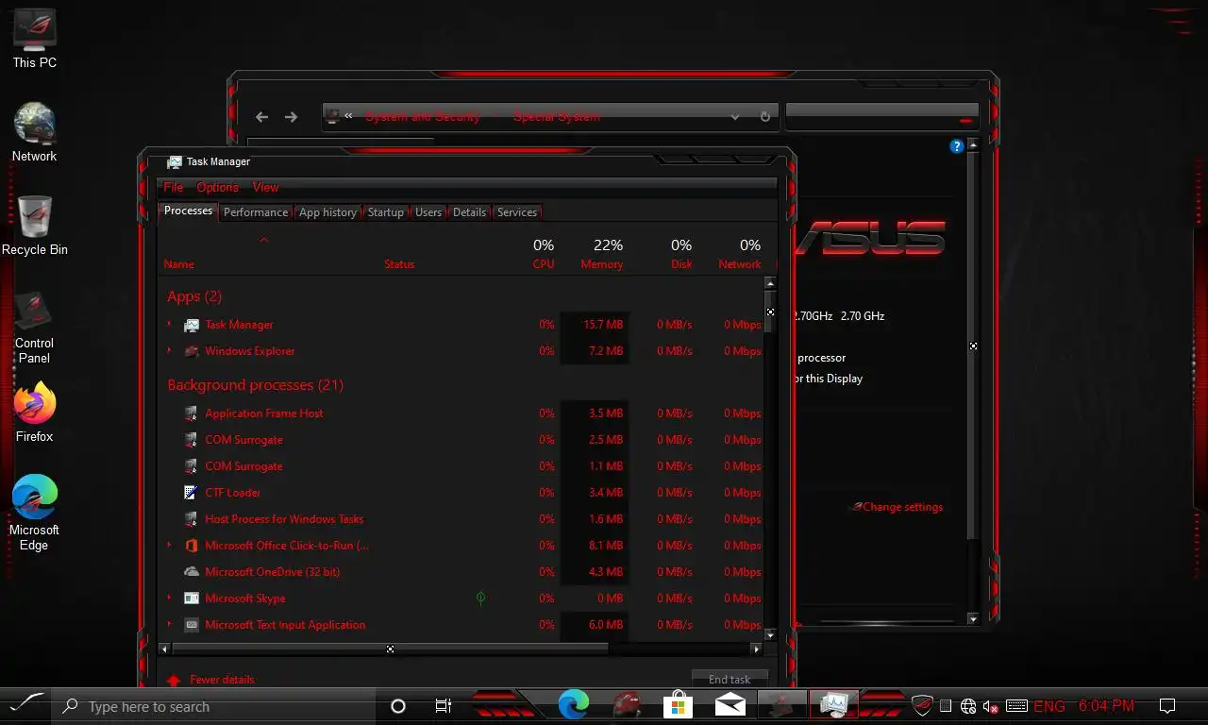Open This PC desktop icon

(x=34, y=39)
